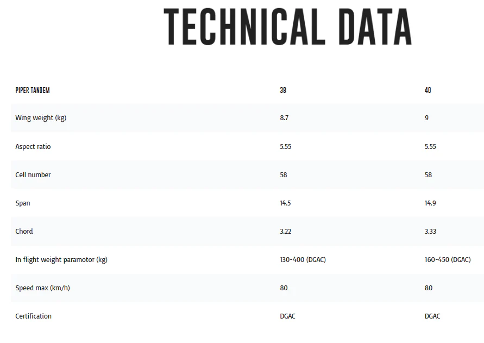Image resolution: width=484 pixels, height=343 pixels.
Task: Click In flight weight paramotor (kg) label
Action: [x=61, y=260]
